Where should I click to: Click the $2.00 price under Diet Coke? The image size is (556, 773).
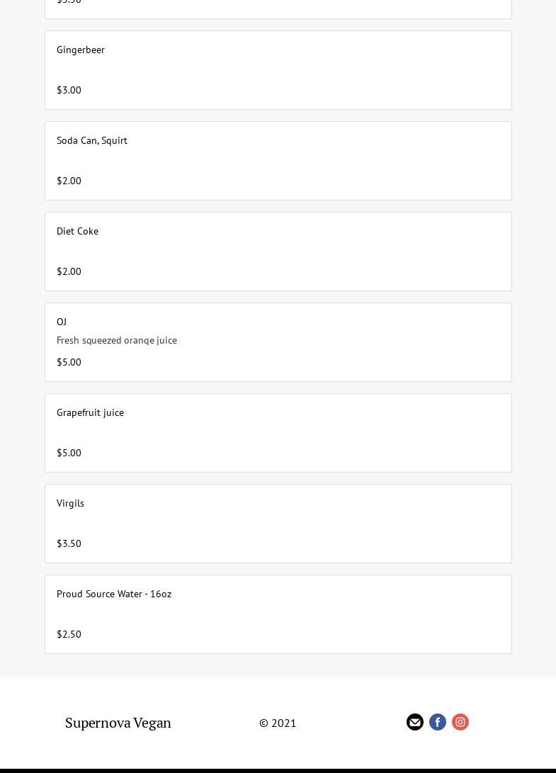coord(69,271)
